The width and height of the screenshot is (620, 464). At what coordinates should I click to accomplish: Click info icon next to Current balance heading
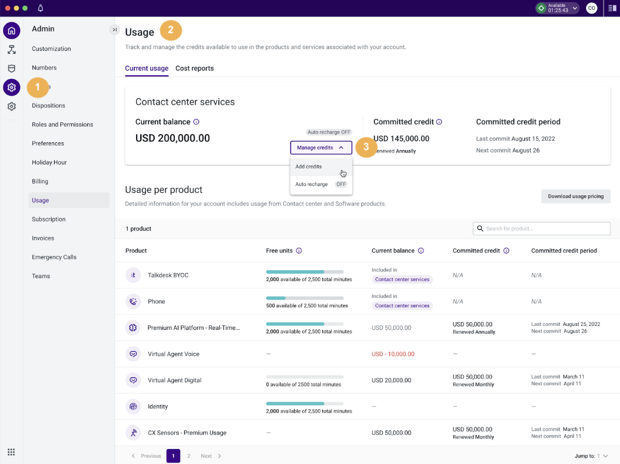196,122
